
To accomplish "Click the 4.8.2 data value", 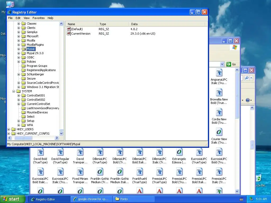I will (x=134, y=29).
